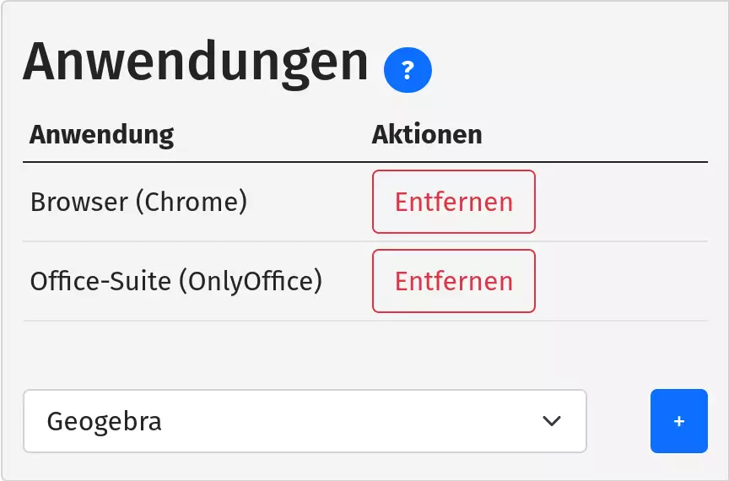Click the Anwendung column header
The height and width of the screenshot is (481, 729).
101,135
